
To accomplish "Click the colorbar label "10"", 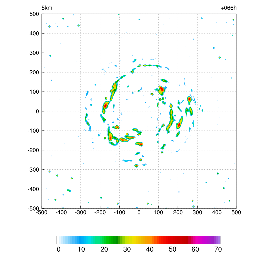I will [81, 249].
